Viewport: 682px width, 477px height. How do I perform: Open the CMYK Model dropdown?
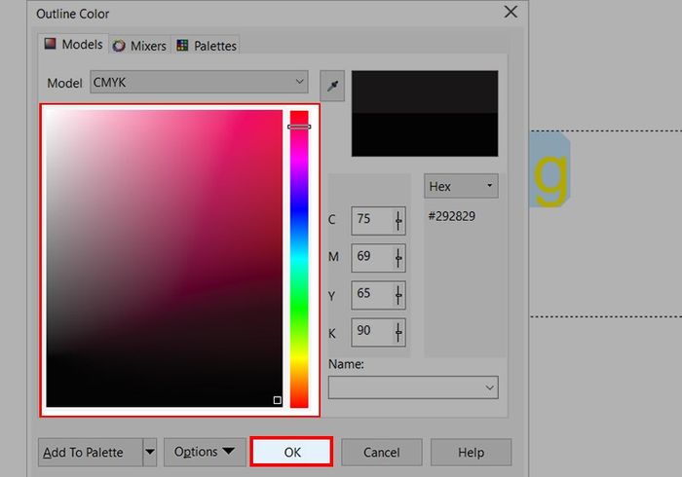point(199,82)
